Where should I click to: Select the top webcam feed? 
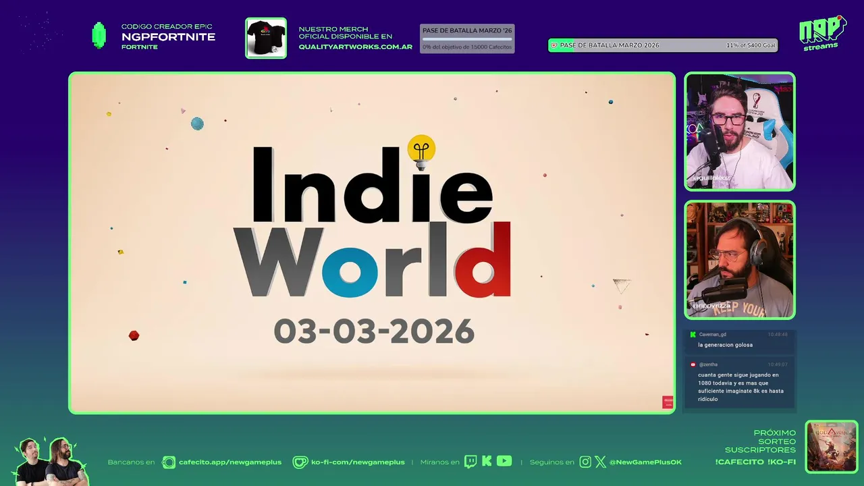740,132
